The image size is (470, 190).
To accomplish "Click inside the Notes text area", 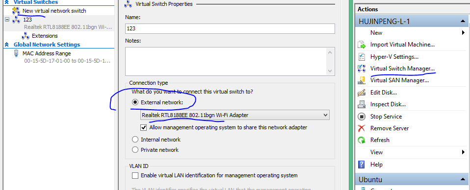I will coord(225,61).
